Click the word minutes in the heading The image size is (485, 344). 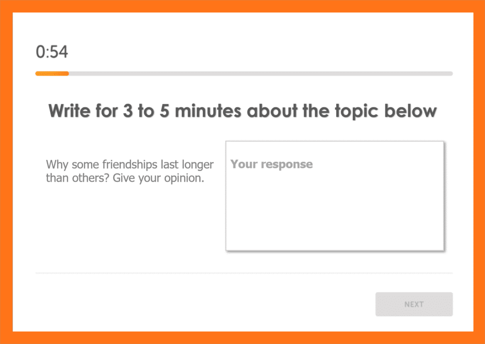coord(208,111)
